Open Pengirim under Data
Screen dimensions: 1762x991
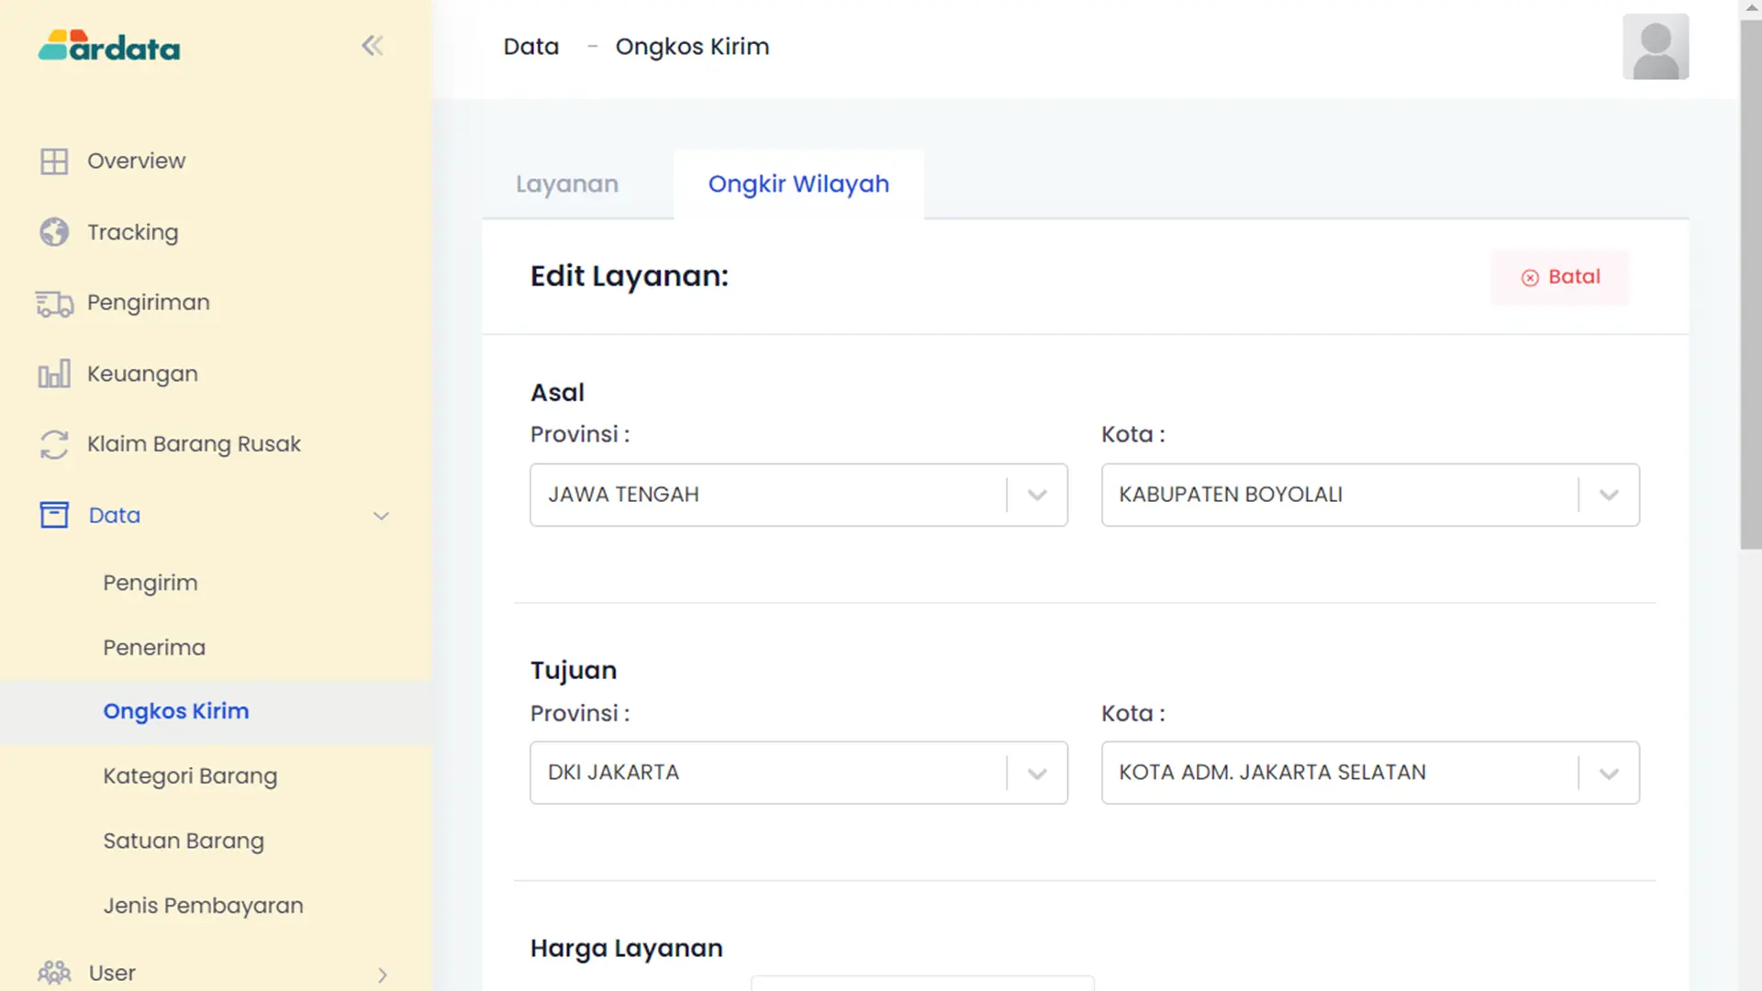tap(151, 584)
